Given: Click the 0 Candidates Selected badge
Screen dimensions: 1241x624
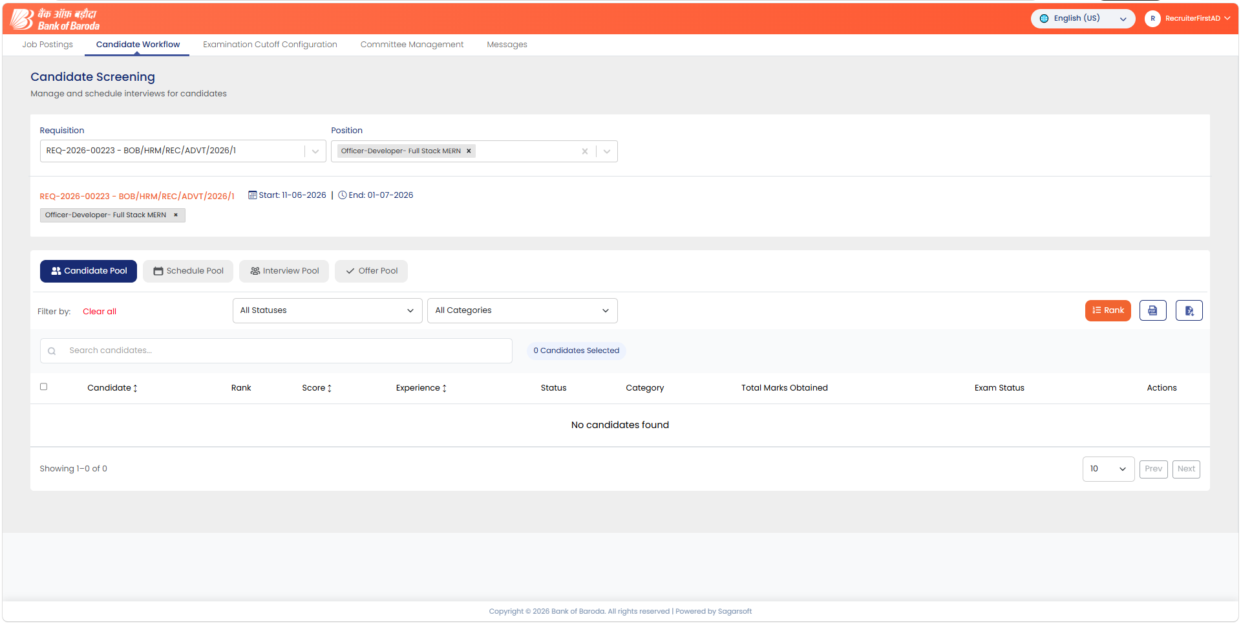Looking at the screenshot, I should click(x=576, y=350).
